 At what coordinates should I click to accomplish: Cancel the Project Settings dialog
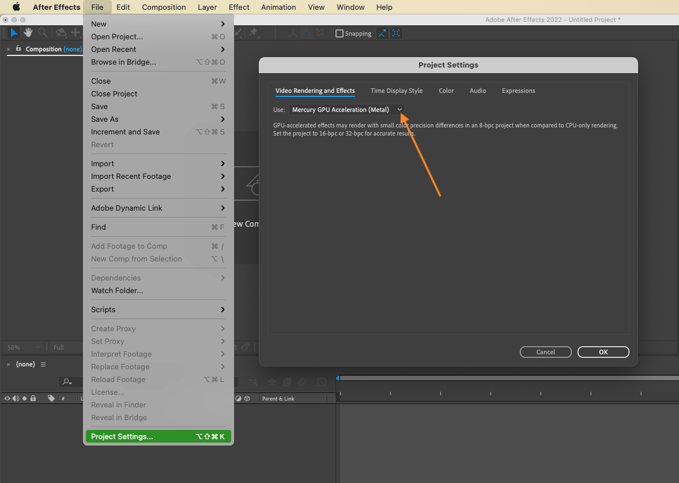tap(546, 352)
